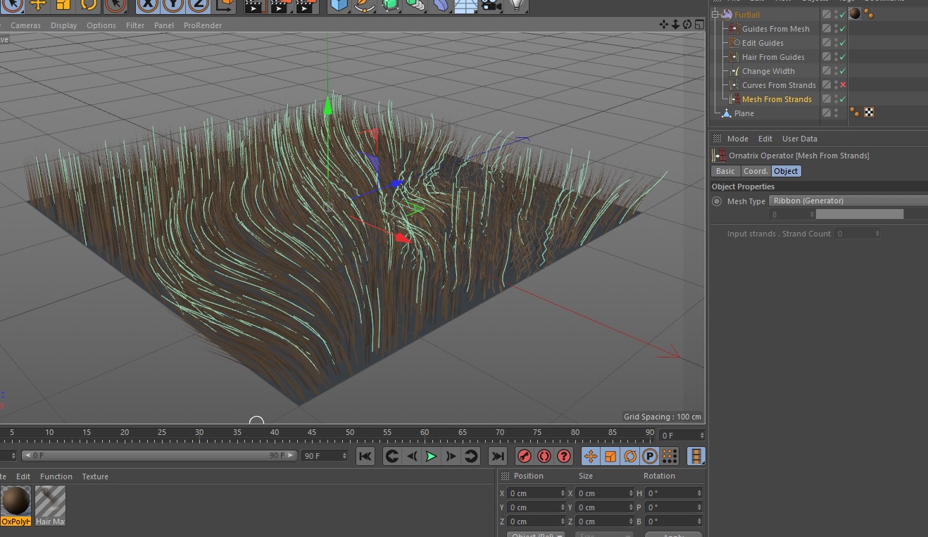Image resolution: width=928 pixels, height=537 pixels.
Task: Click the light bulb icon in top toolbar
Action: coord(518,5)
